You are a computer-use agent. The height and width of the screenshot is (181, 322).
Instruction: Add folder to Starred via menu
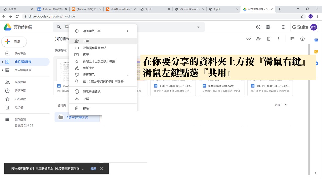(103, 61)
